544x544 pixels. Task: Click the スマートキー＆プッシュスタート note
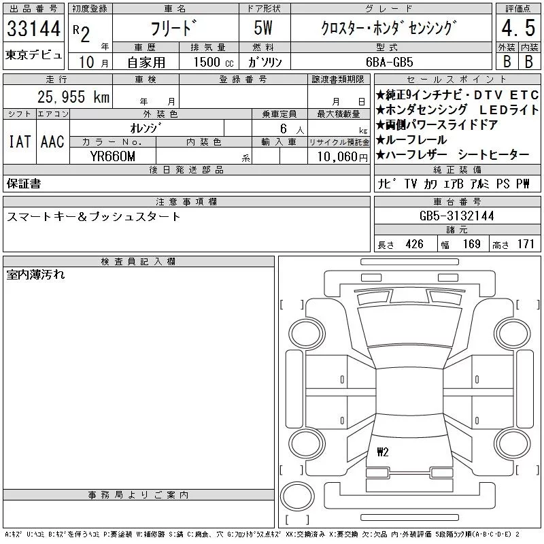click(x=94, y=216)
